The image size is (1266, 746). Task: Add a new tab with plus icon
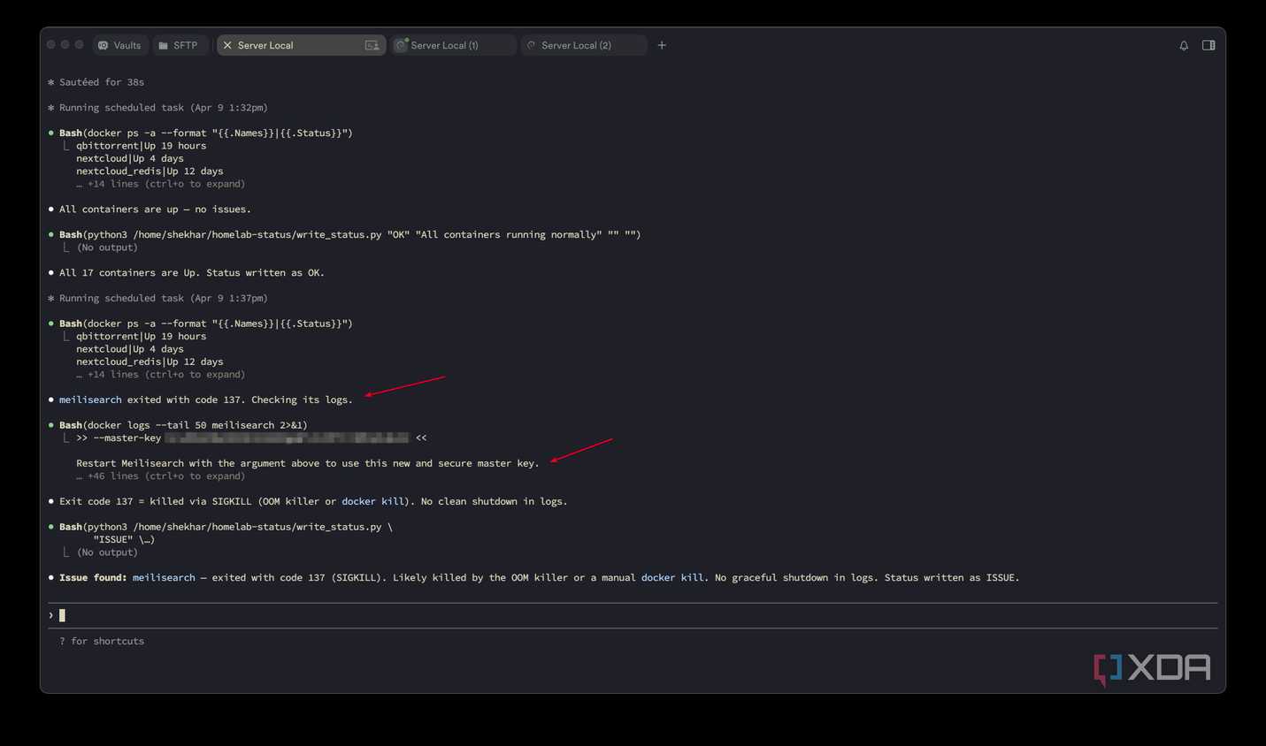662,45
